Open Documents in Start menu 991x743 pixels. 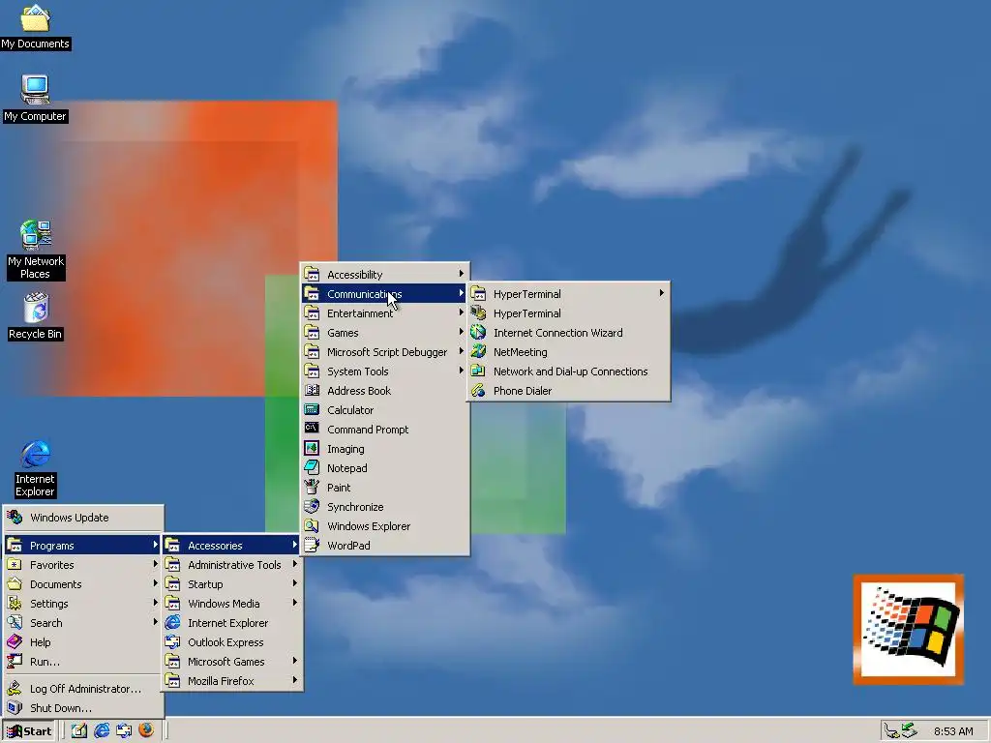point(83,584)
